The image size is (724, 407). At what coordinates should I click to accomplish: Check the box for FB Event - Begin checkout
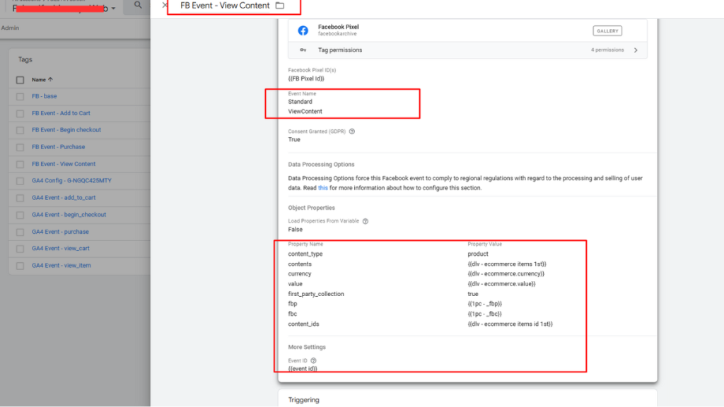pyautogui.click(x=20, y=130)
